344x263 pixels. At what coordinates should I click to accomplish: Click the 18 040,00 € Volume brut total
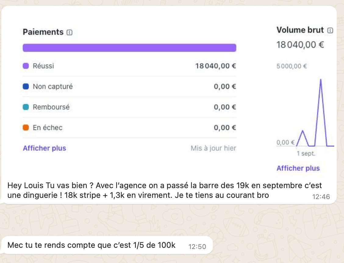[300, 45]
